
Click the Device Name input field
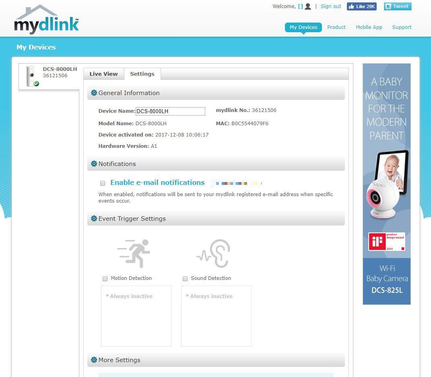170,111
